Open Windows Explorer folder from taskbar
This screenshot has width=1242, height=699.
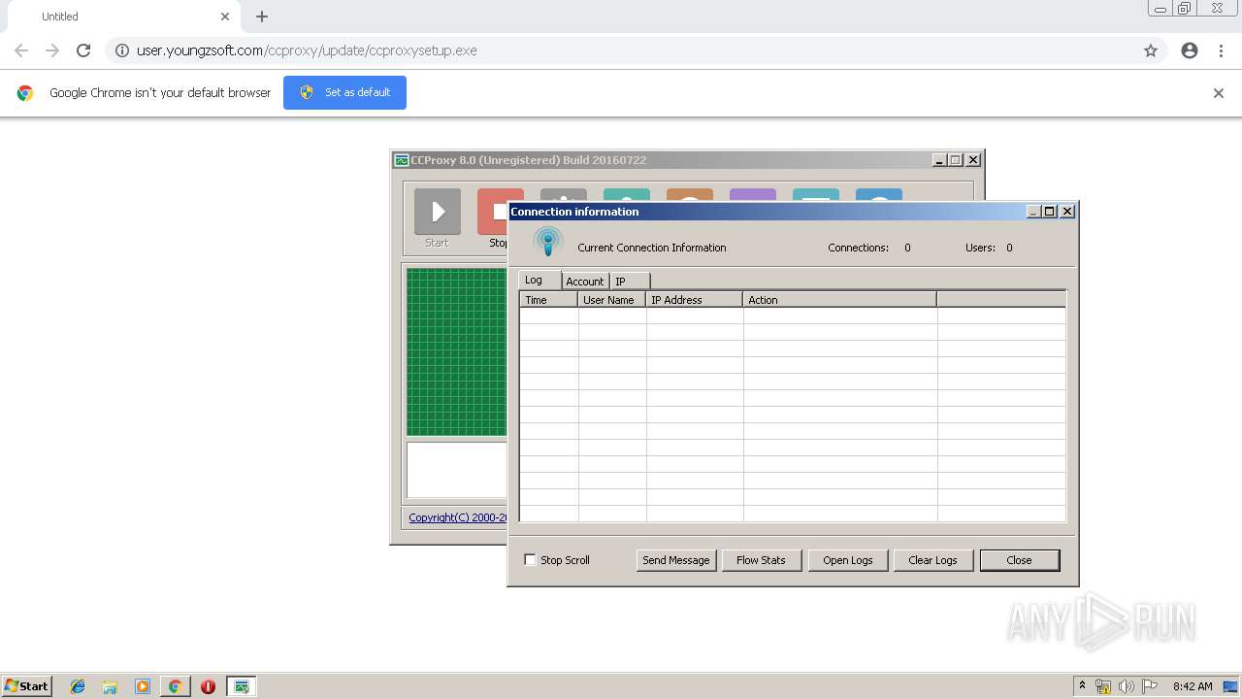point(110,686)
